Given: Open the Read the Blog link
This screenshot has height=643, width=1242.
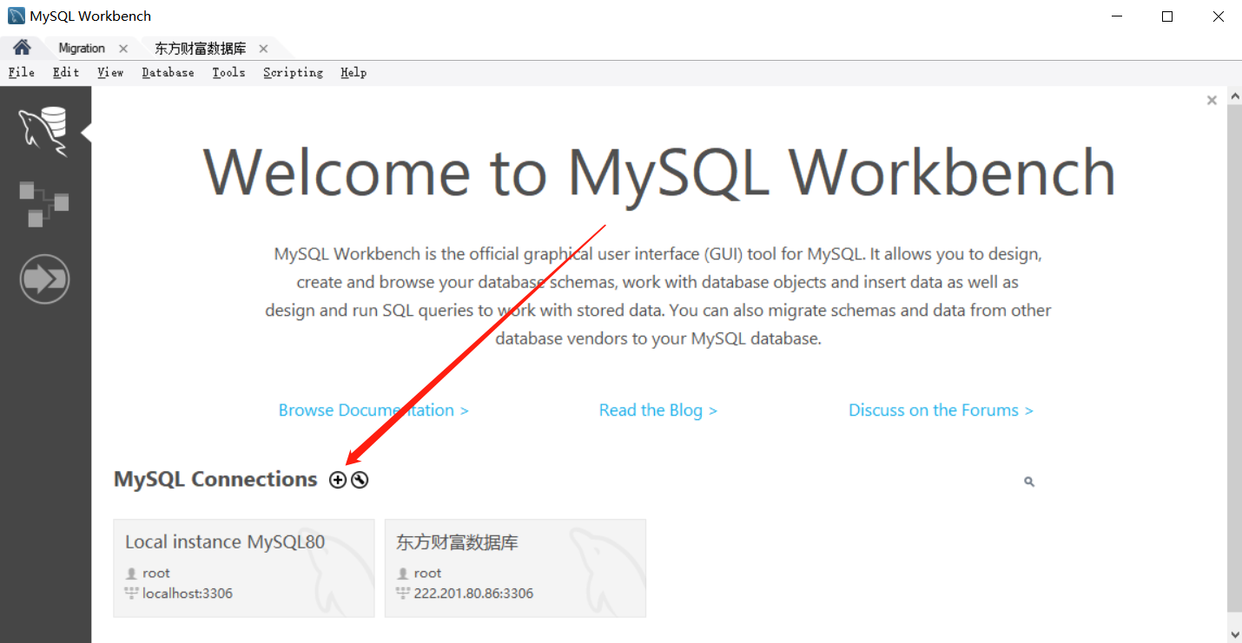Looking at the screenshot, I should 658,410.
